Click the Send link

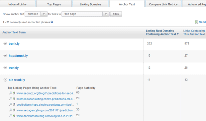click(x=202, y=22)
